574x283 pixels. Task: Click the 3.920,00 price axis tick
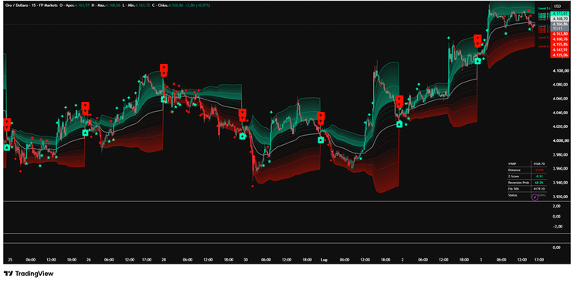tap(560, 197)
